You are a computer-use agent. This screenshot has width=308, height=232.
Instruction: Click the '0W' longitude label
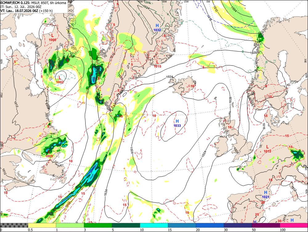(208, 2)
